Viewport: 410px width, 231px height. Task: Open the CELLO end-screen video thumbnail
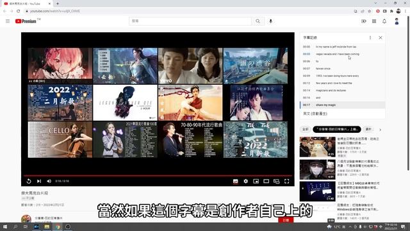60,139
